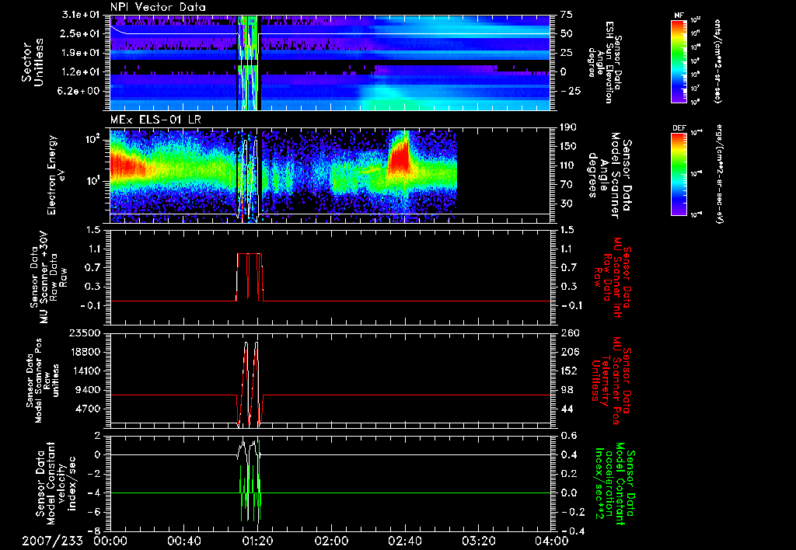This screenshot has height=550, width=796.
Task: Click the ergs/(cm**2-sr-sec-eV) units label
Action: click(x=719, y=175)
